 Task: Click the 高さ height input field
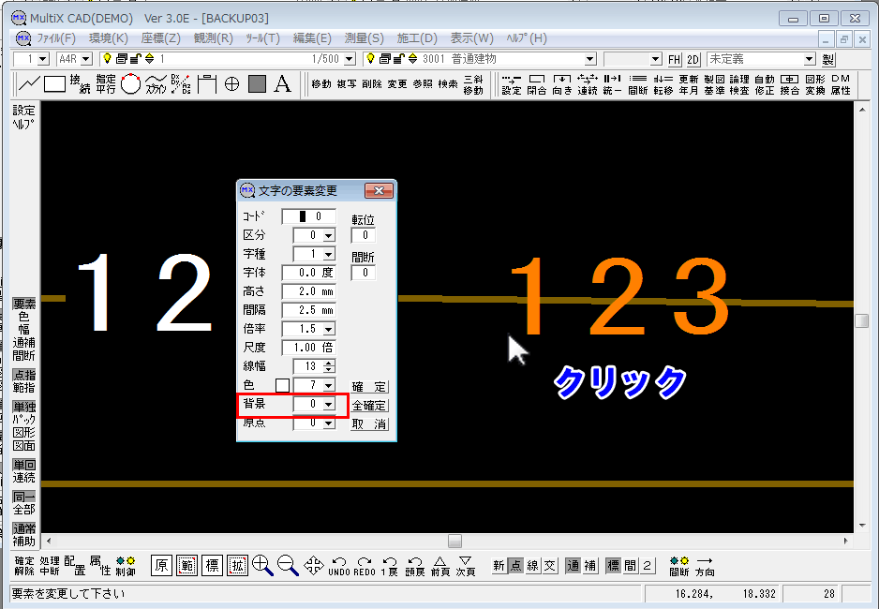coord(308,291)
